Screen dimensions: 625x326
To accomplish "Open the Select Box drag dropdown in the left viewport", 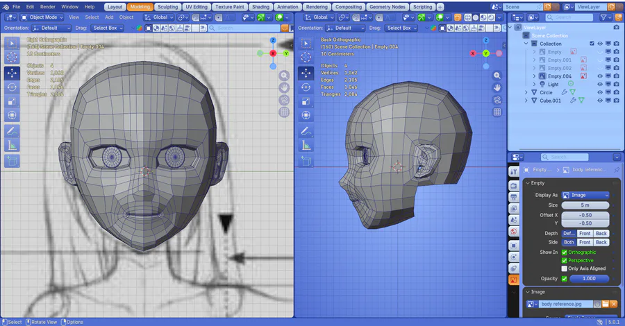I will 107,28.
